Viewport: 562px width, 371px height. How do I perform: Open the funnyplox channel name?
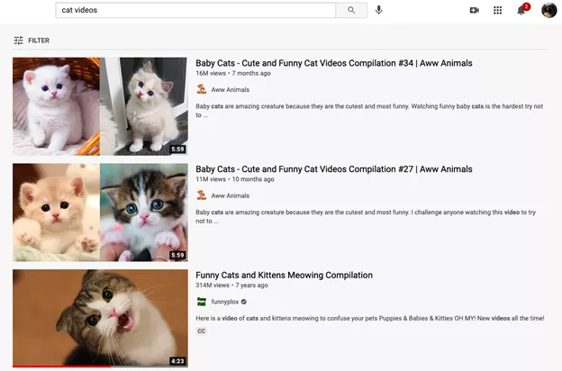coord(225,302)
